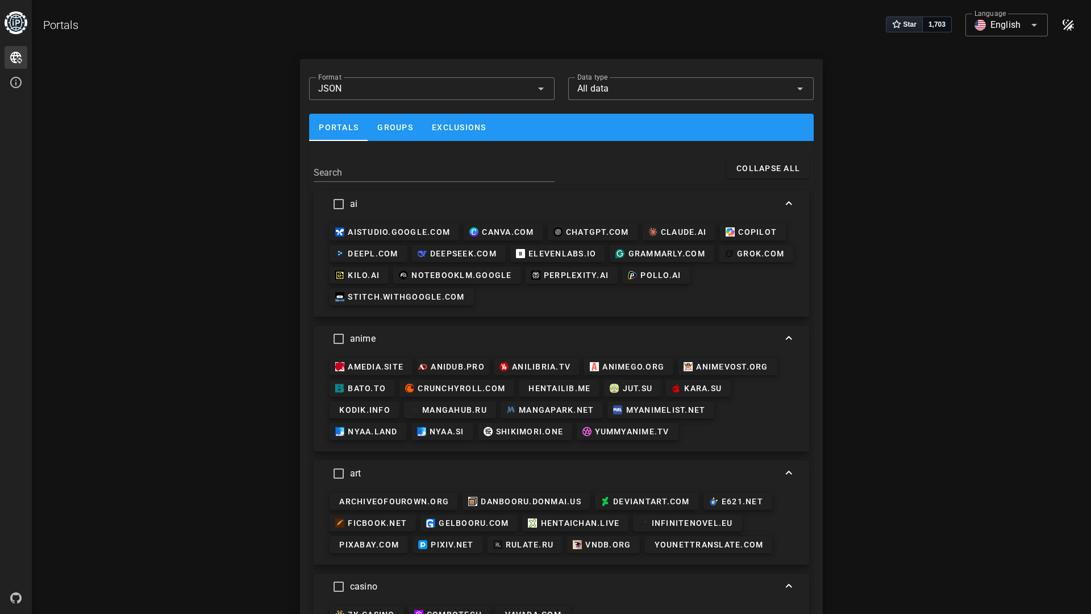Screen dimensions: 1091x614
Task: Click the ANILIBRIA.TV icon chip
Action: [536, 367]
